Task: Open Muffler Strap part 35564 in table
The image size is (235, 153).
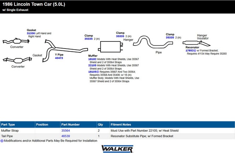Action: pos(65,131)
